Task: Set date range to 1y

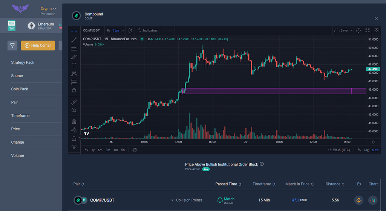Action: pyautogui.click(x=93, y=150)
